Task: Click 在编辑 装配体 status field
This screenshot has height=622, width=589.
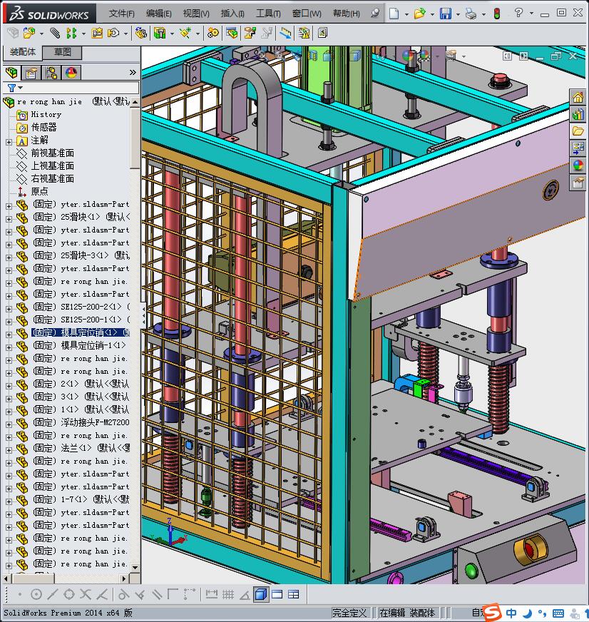Action: point(407,613)
